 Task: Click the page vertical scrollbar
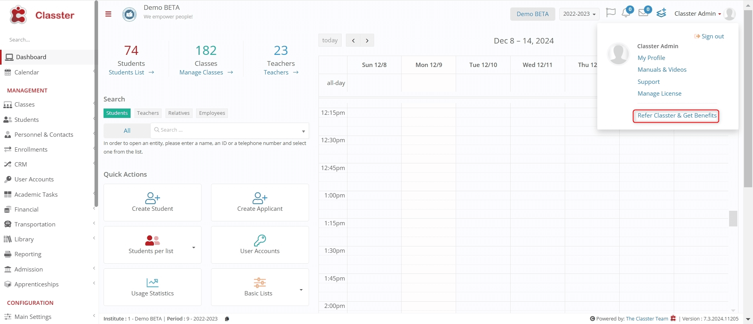tap(748, 98)
